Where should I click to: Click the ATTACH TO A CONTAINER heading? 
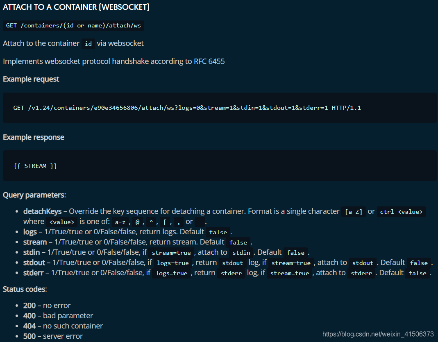76,7
